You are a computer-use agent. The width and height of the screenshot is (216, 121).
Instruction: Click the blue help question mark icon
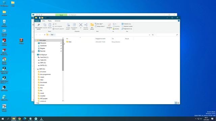point(179,21)
